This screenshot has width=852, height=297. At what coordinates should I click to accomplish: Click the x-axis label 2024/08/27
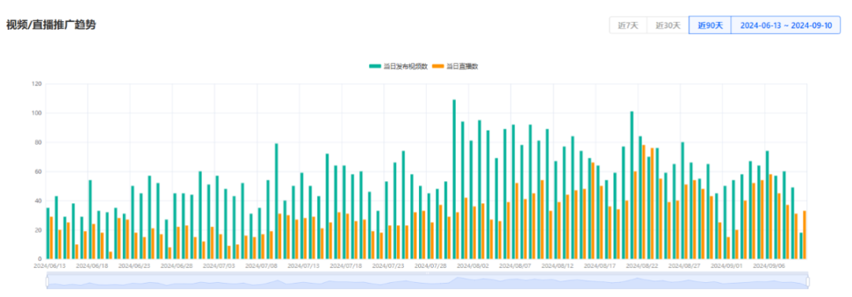tap(684, 266)
